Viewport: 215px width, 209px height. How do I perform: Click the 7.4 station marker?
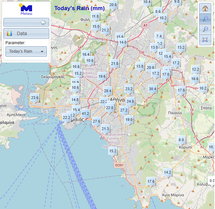(x=159, y=36)
